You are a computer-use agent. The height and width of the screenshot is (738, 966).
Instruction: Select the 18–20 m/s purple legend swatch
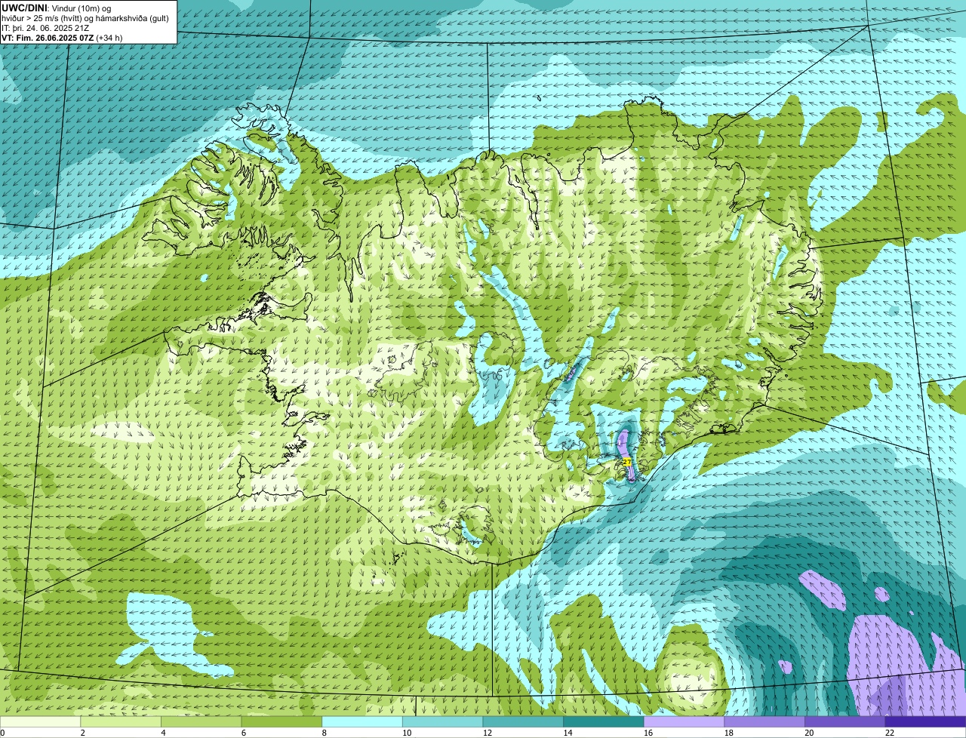[x=764, y=721]
